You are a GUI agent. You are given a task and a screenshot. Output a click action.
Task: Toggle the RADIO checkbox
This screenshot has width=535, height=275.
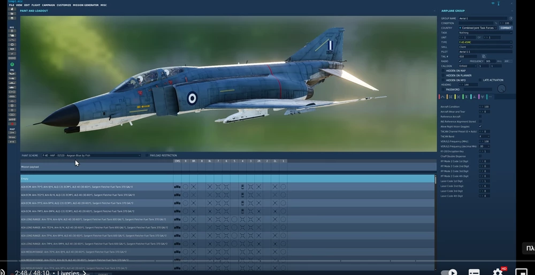(460, 61)
